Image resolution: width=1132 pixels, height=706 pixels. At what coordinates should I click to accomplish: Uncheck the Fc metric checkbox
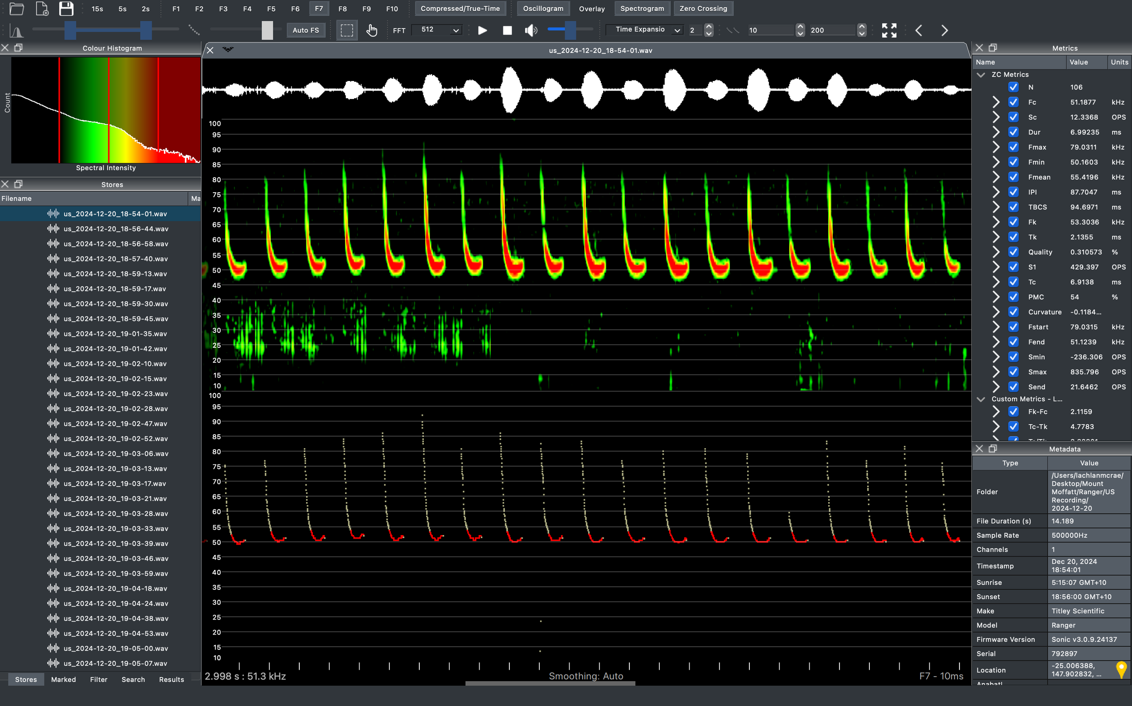point(1013,102)
